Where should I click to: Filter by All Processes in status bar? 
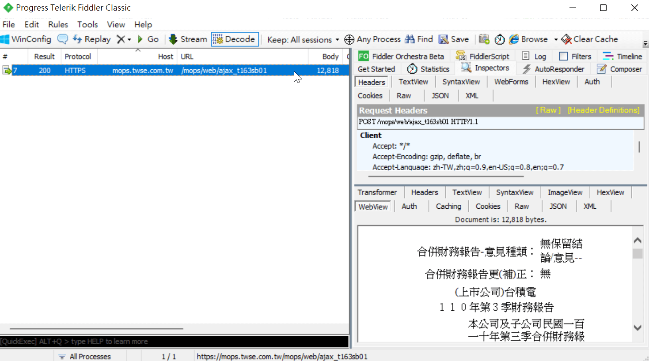(x=85, y=357)
